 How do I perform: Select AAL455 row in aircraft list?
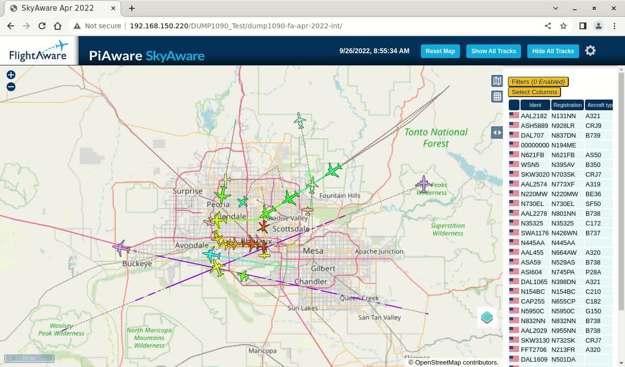(x=561, y=252)
